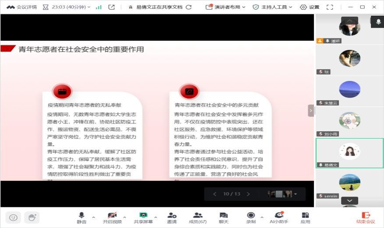384x228 pixels.
Task: Toggle the 静音 mute microphone button
Action: click(x=81, y=217)
